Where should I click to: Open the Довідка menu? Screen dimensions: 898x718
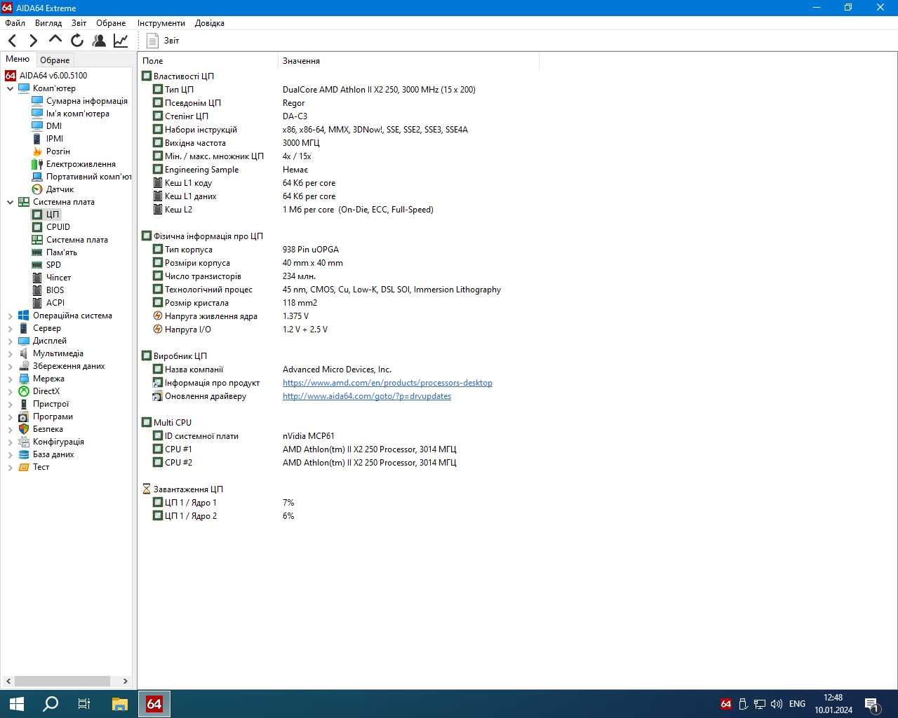[210, 23]
